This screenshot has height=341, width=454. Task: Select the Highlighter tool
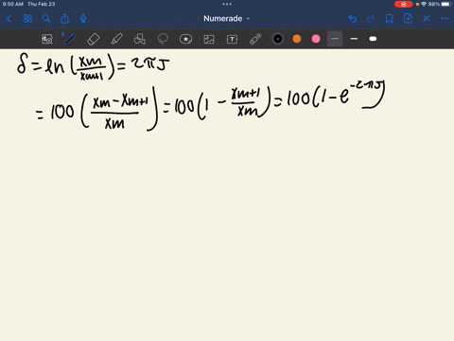(x=116, y=39)
